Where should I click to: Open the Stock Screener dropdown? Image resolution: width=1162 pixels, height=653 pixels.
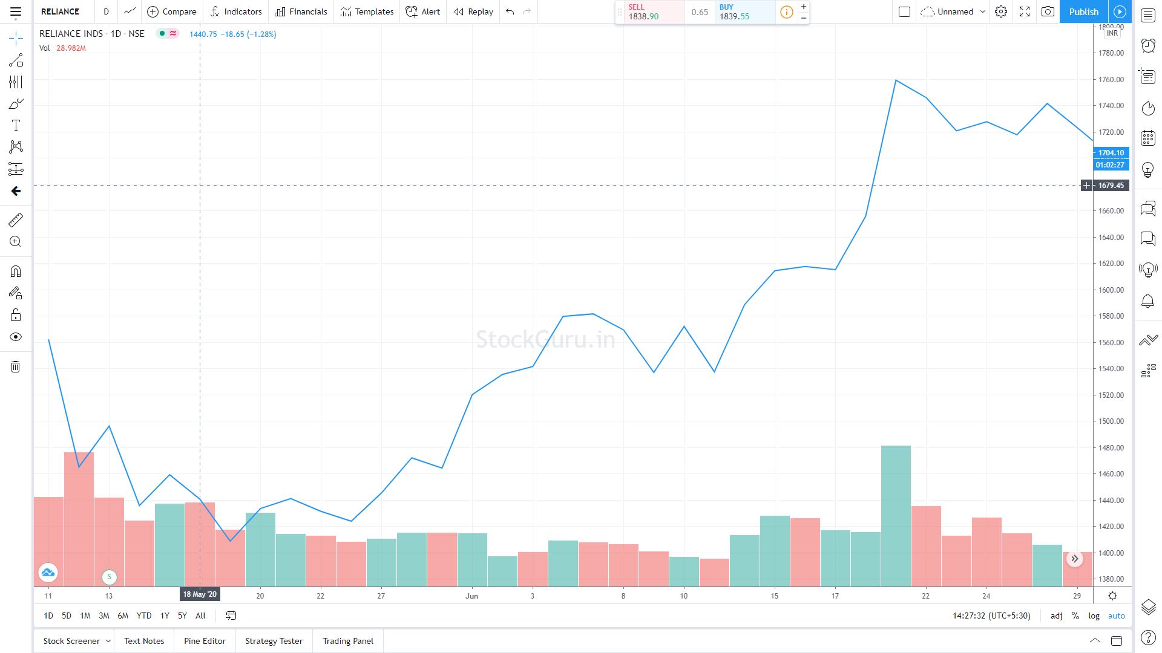click(77, 641)
